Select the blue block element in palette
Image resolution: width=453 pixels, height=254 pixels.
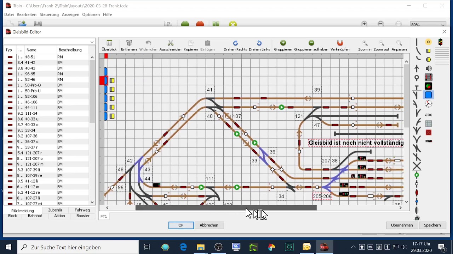429,95
